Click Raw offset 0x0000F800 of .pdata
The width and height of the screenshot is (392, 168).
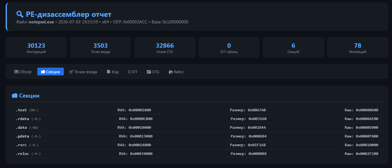tap(361, 136)
